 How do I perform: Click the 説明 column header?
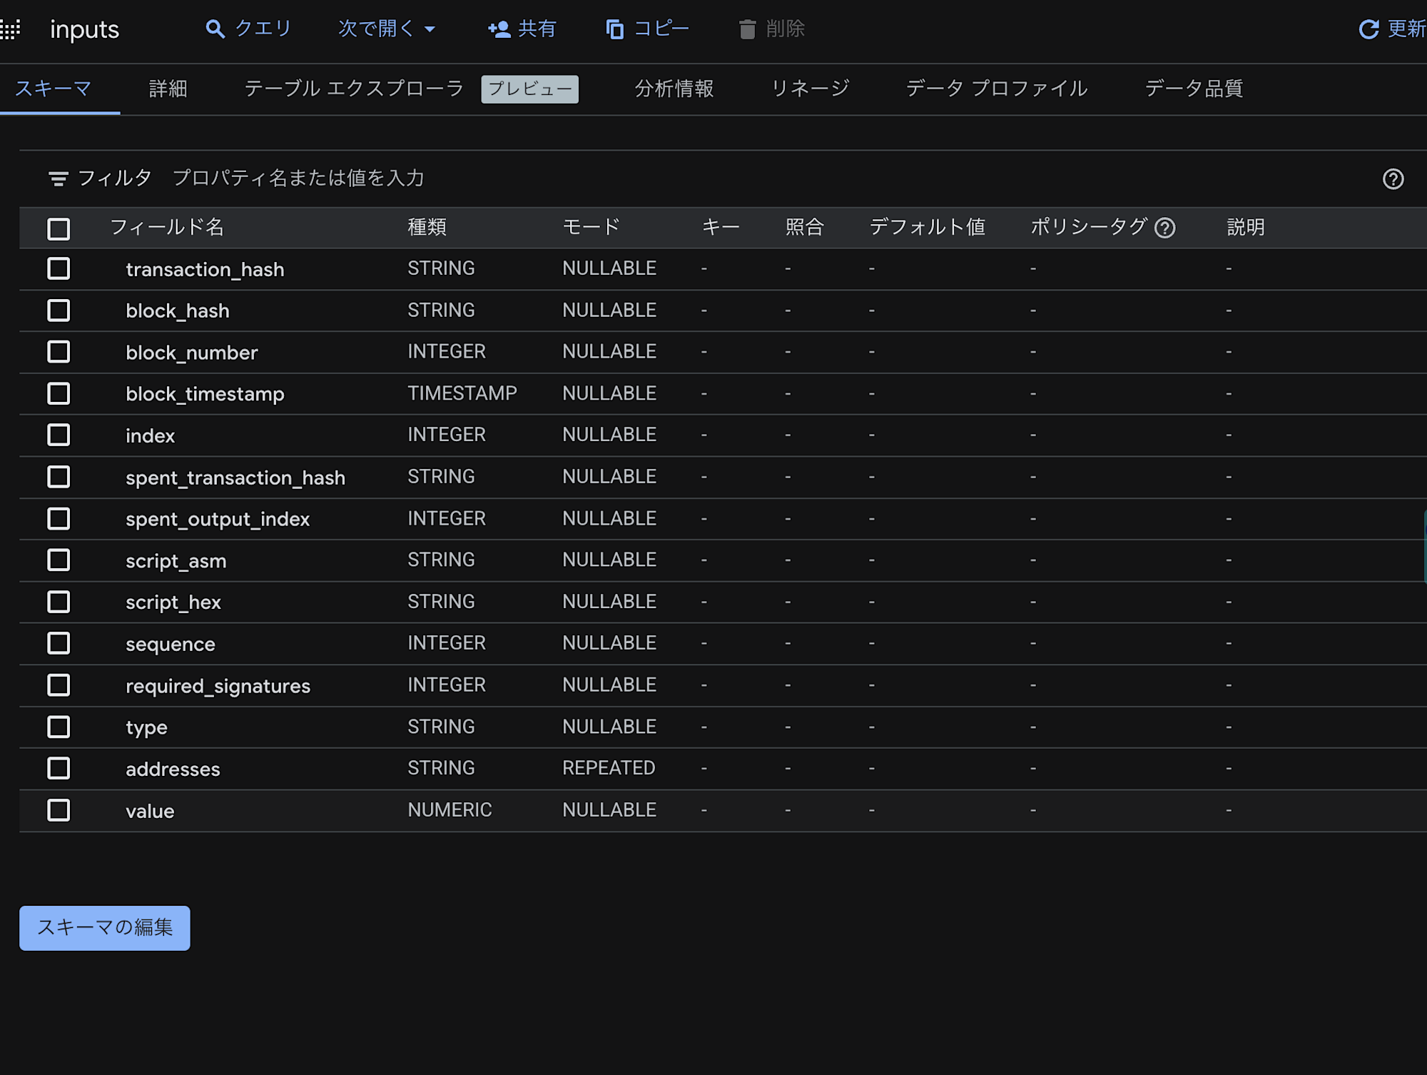tap(1246, 228)
